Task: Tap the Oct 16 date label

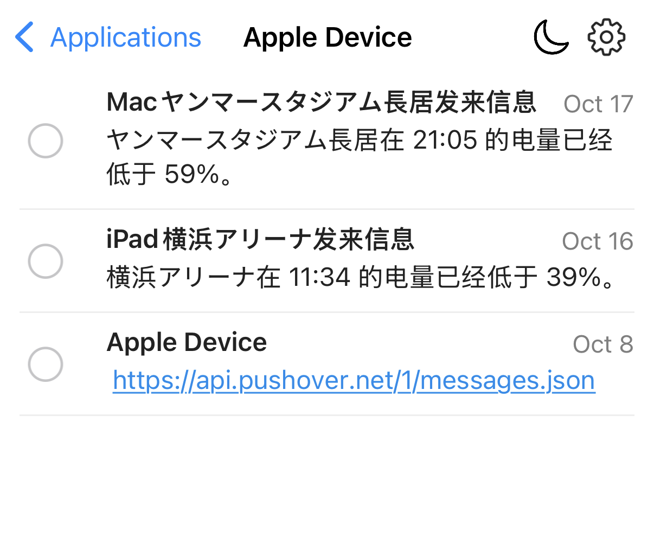Action: tap(597, 241)
